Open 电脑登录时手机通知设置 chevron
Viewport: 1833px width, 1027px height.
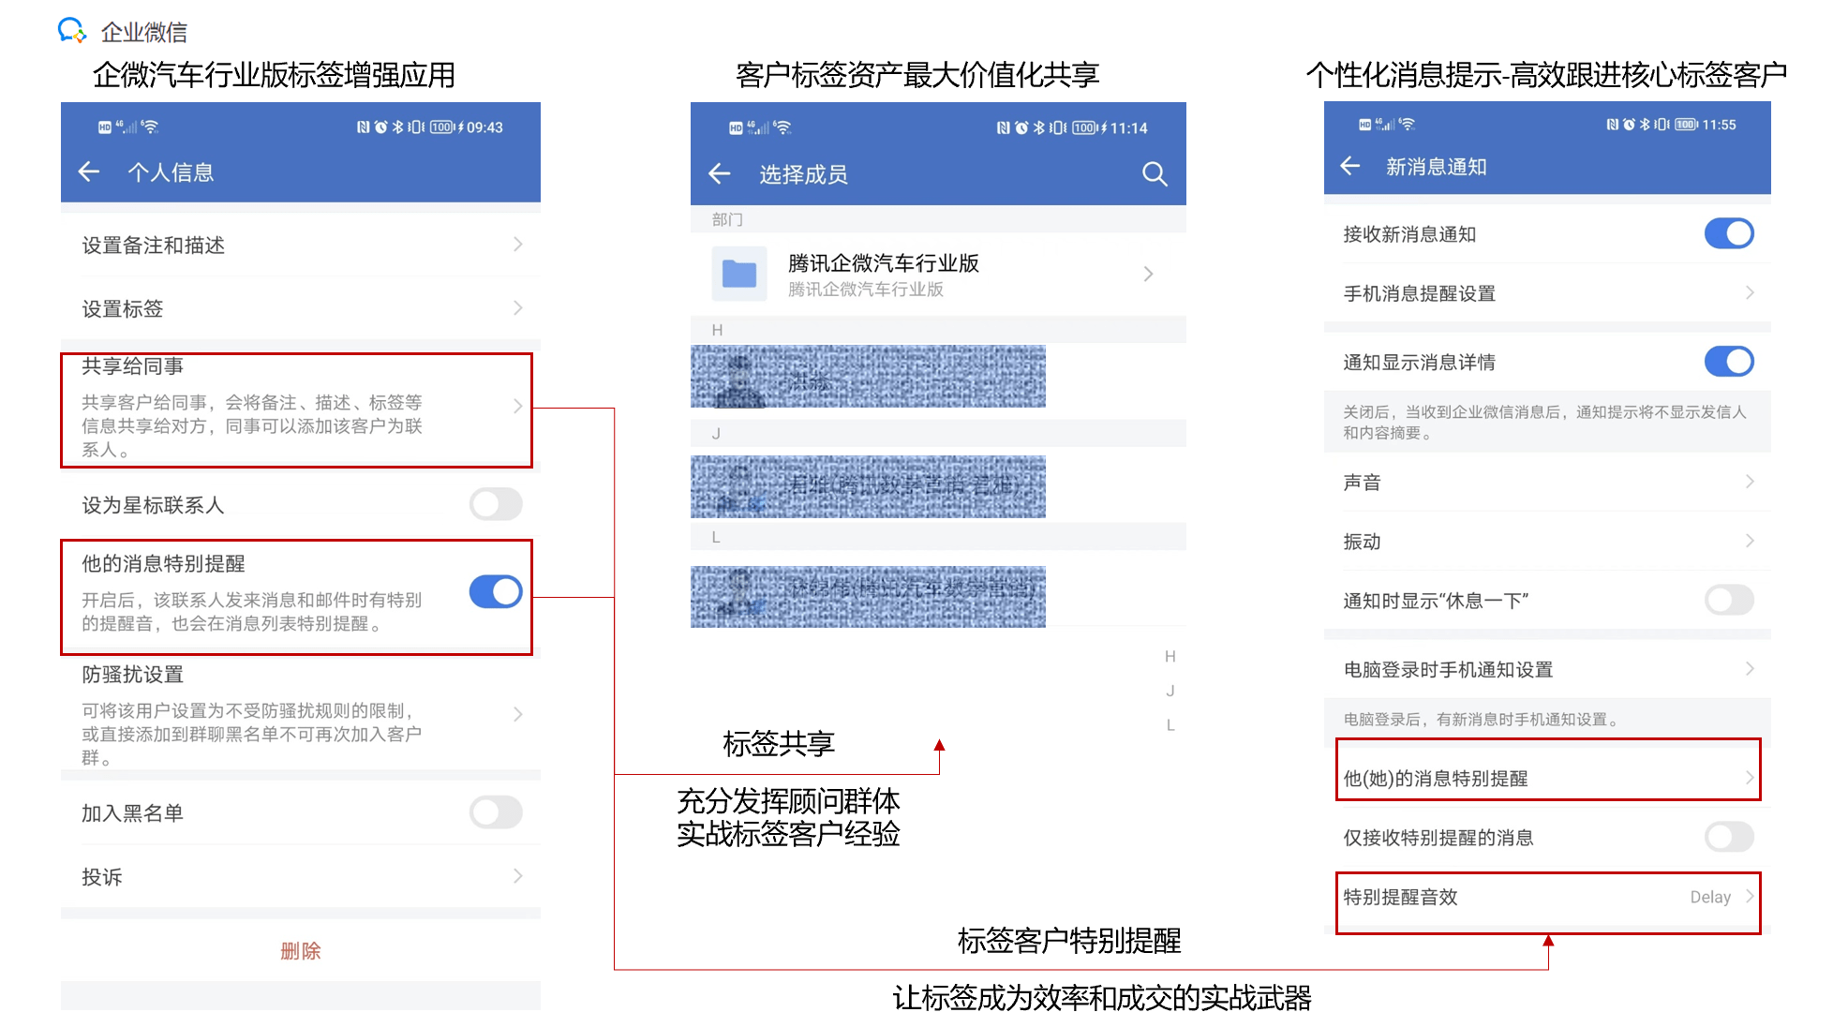pyautogui.click(x=1749, y=668)
